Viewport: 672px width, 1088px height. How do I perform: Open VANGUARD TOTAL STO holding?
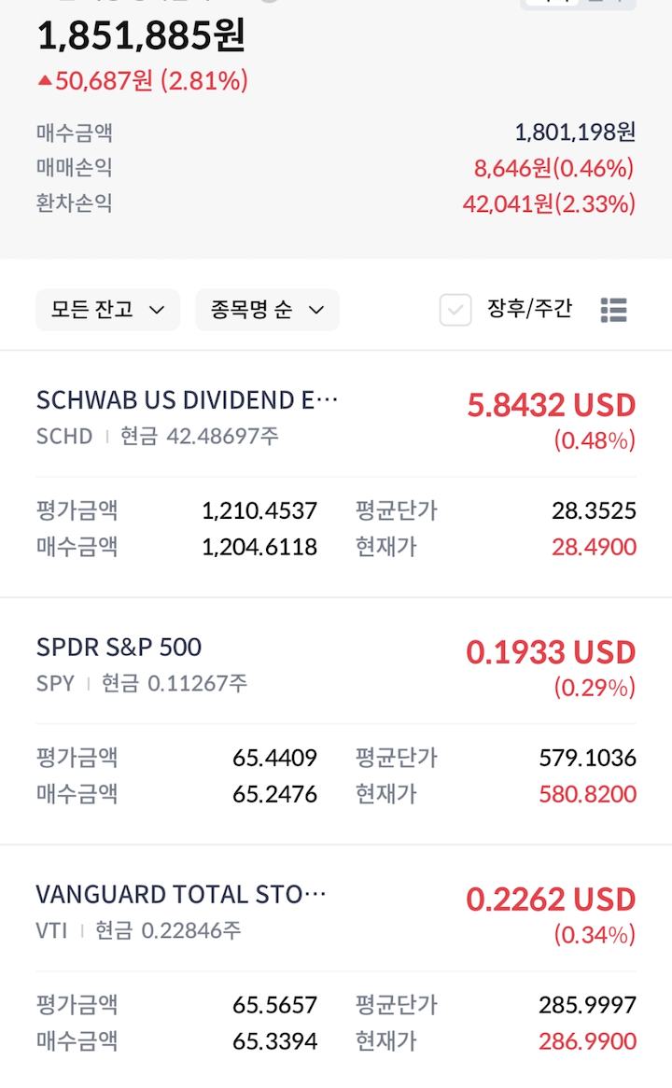click(x=181, y=895)
